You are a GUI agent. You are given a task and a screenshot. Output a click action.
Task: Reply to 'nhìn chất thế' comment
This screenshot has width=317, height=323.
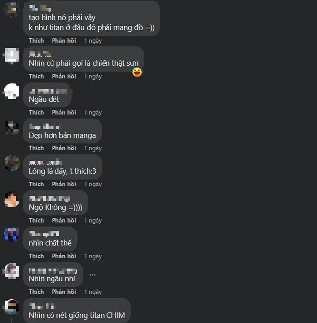click(64, 256)
